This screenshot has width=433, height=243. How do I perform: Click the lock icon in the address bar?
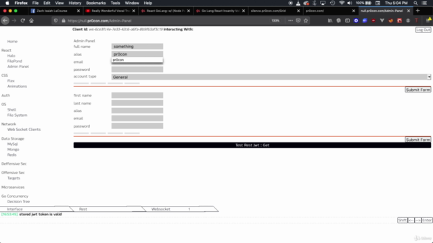[63, 21]
